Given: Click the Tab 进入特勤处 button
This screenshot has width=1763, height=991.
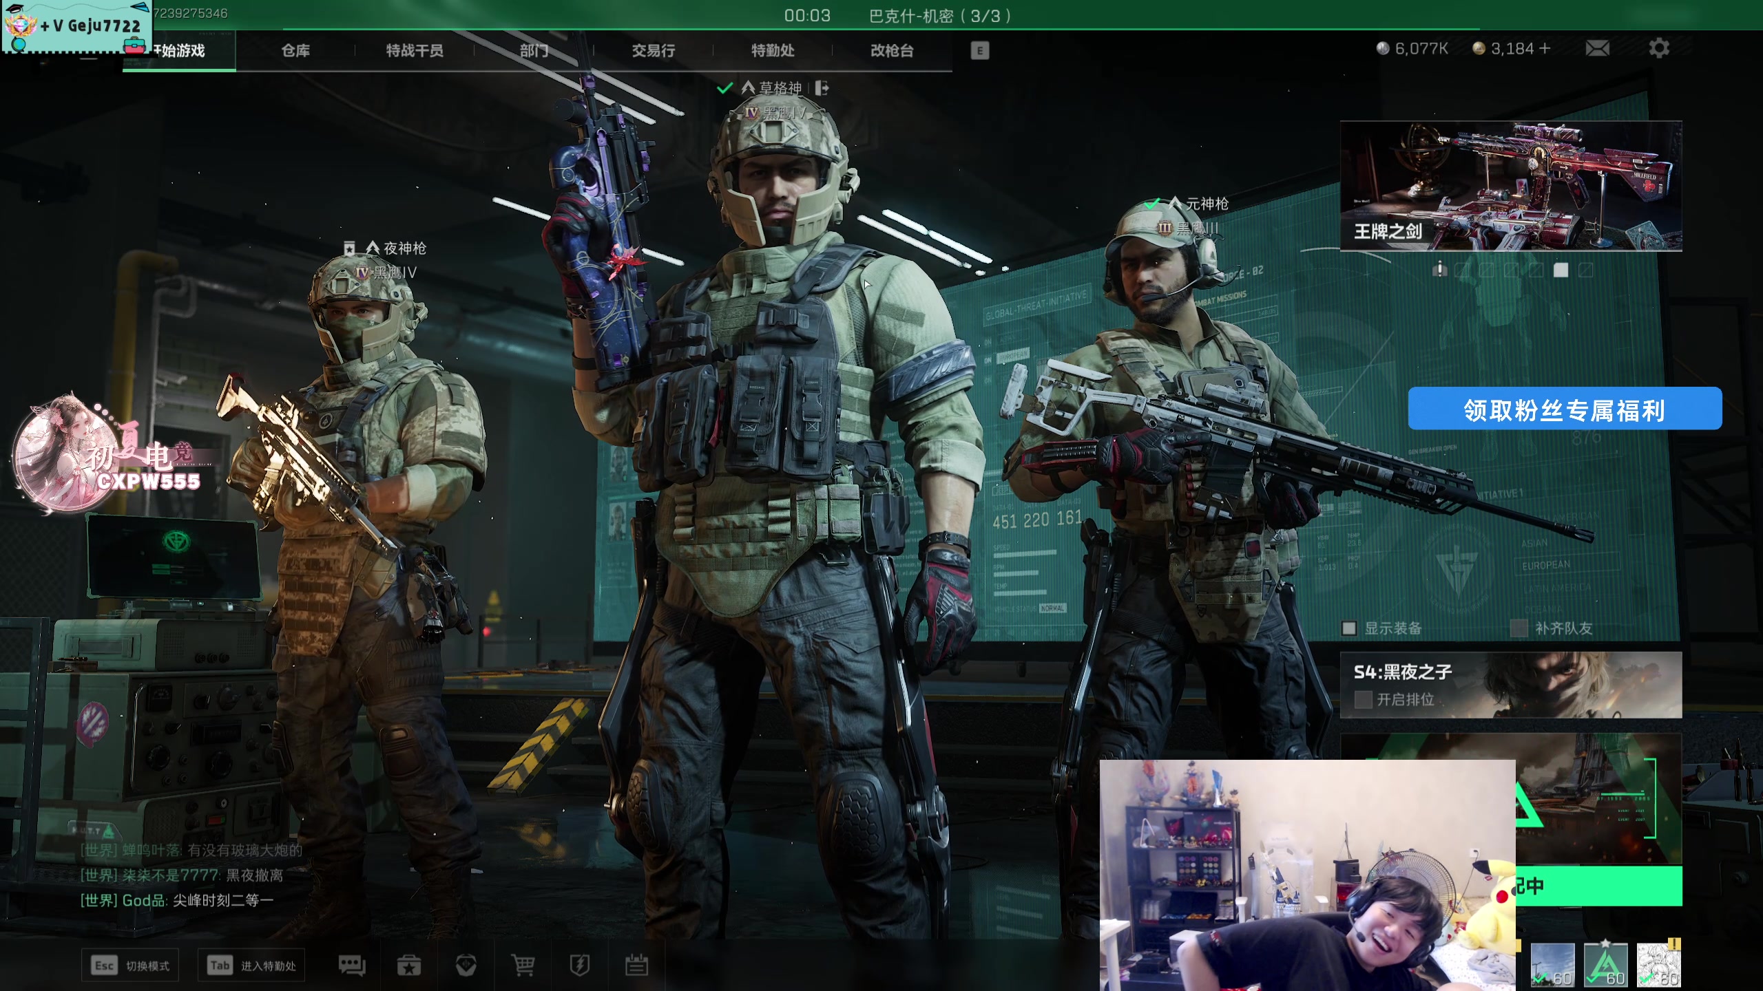Looking at the screenshot, I should coord(251,966).
